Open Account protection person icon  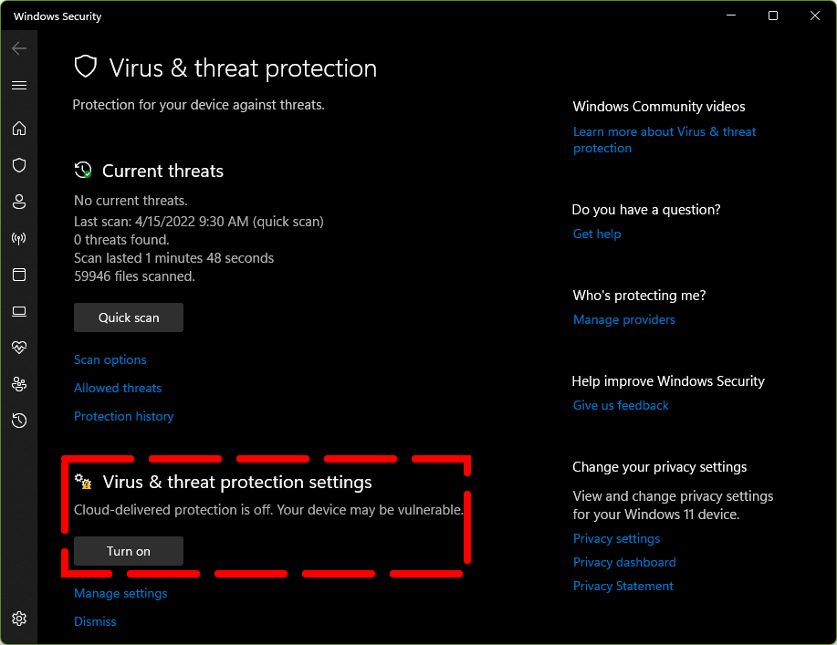point(19,202)
